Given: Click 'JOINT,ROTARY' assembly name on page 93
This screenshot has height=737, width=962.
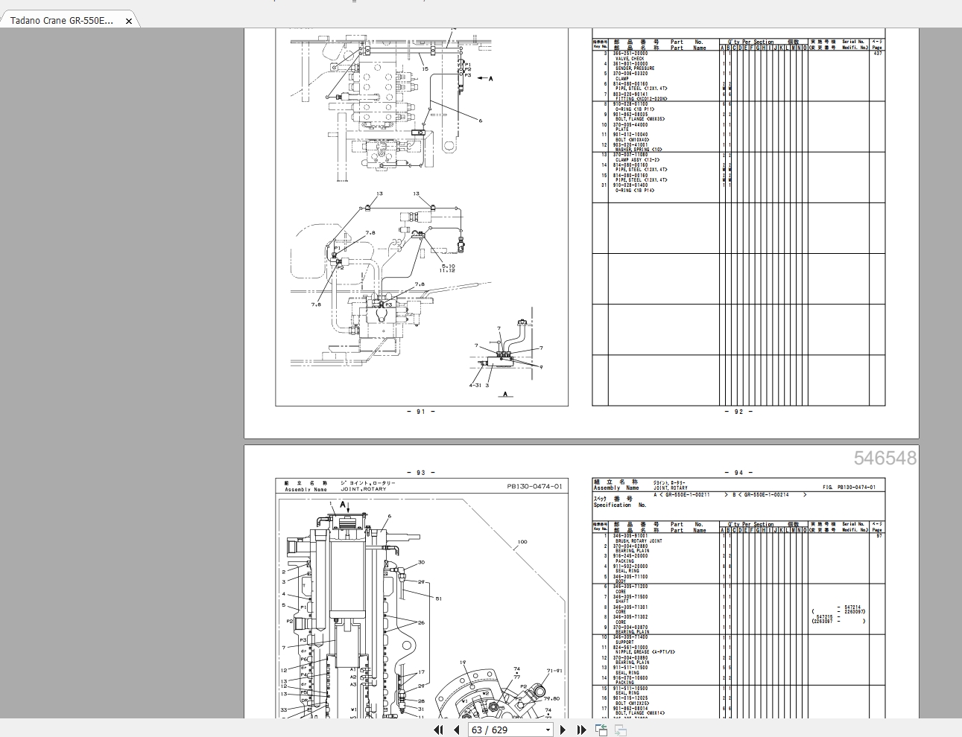Looking at the screenshot, I should [x=364, y=489].
